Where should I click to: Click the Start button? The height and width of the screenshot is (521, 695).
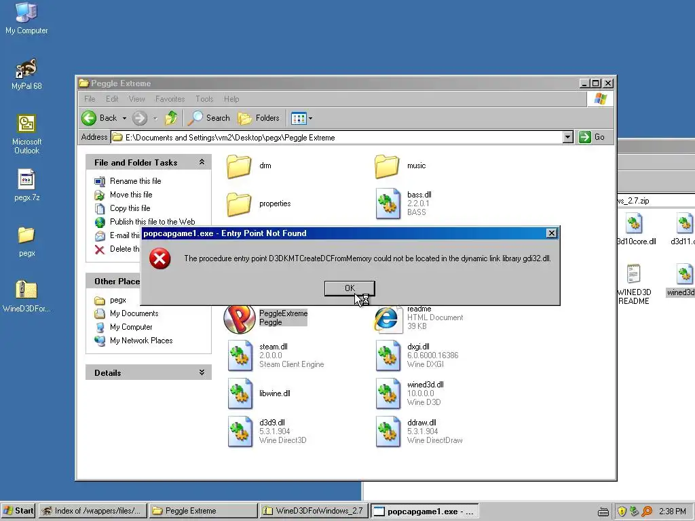18,511
